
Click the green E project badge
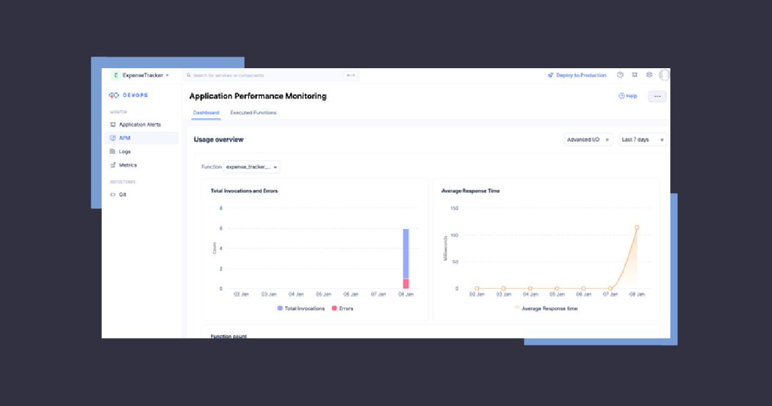[x=116, y=75]
